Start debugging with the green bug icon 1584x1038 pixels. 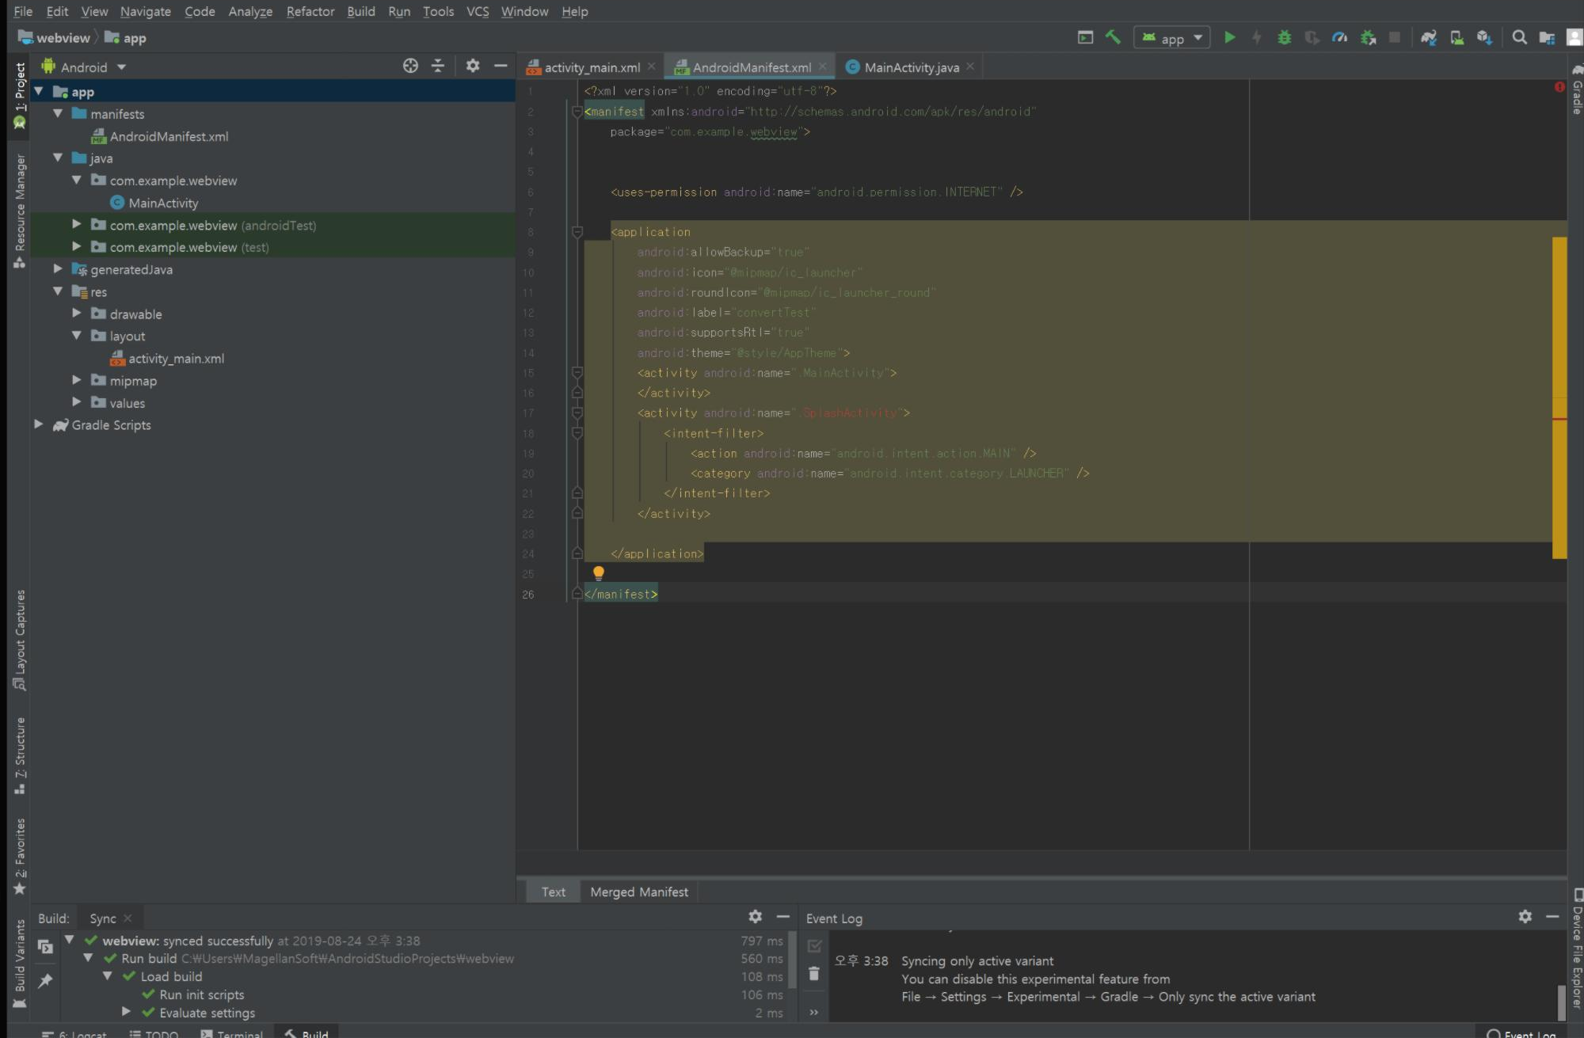[x=1284, y=37]
